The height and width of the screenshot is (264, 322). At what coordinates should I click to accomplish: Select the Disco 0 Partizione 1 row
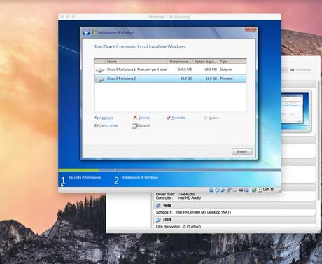coord(170,69)
